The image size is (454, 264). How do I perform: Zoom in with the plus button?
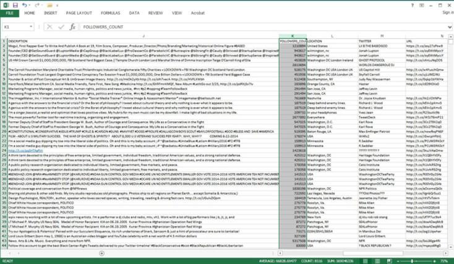435,261
